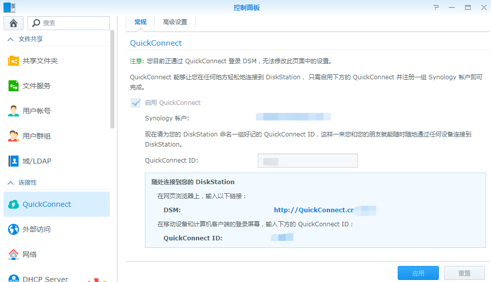This screenshot has width=491, height=282.
Task: Select the 用户群组 sidebar label
Action: (x=37, y=136)
